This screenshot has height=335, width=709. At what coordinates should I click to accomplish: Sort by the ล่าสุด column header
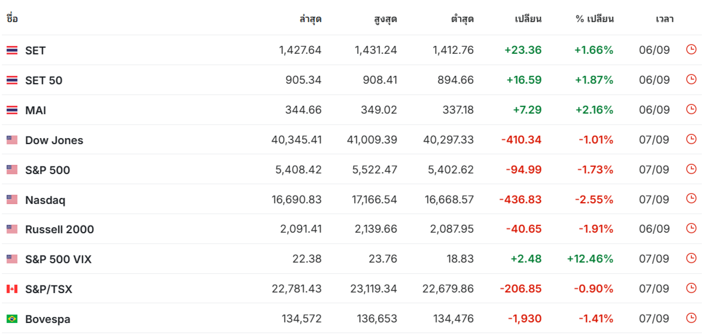coord(310,19)
